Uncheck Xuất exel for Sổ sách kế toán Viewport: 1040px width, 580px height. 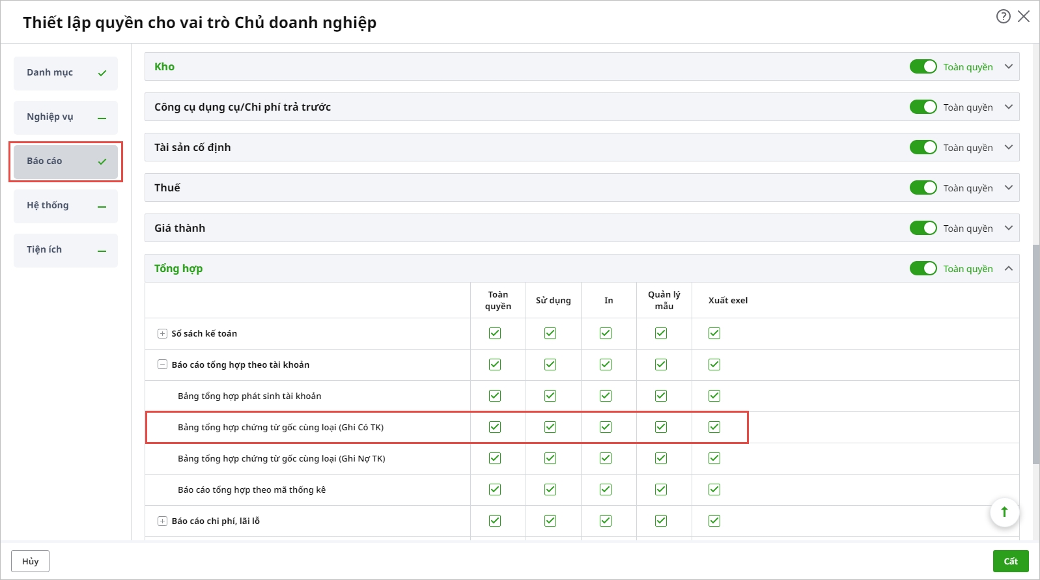click(x=714, y=333)
